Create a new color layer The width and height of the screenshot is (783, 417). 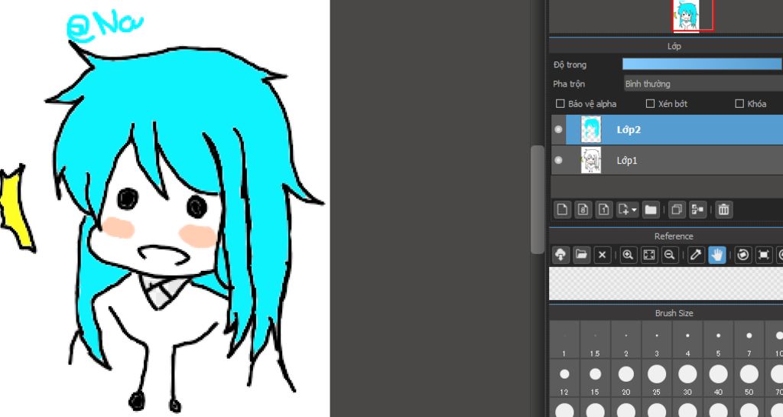coord(562,210)
